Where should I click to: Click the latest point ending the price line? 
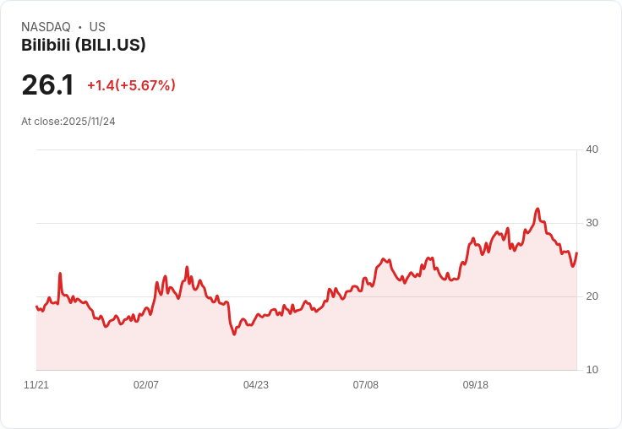coord(576,253)
